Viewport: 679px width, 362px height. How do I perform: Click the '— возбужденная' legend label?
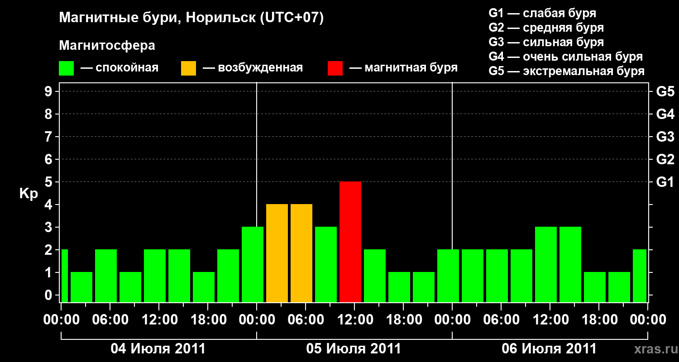coord(253,68)
